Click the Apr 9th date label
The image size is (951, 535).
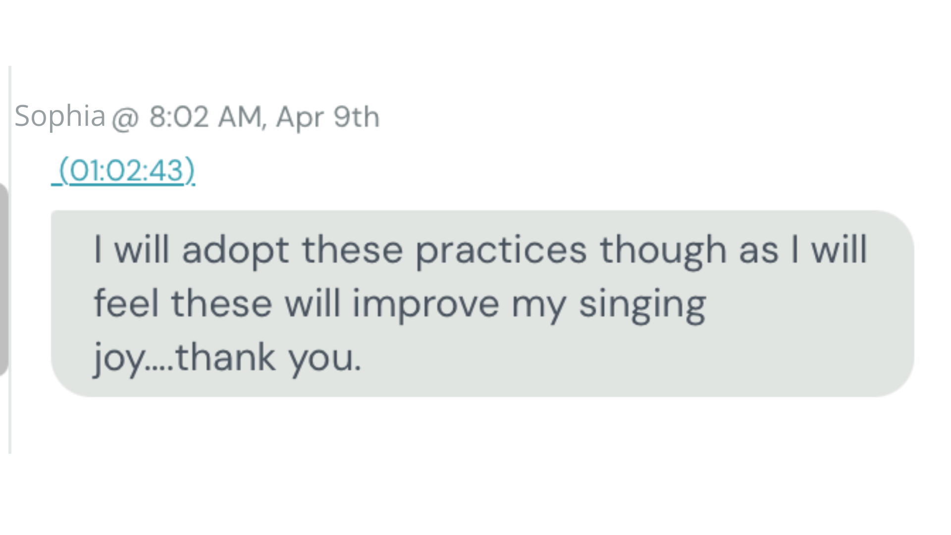[327, 117]
